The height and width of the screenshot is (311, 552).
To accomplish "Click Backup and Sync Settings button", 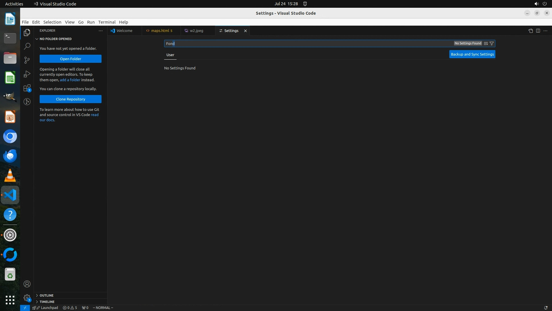I will coord(472,54).
